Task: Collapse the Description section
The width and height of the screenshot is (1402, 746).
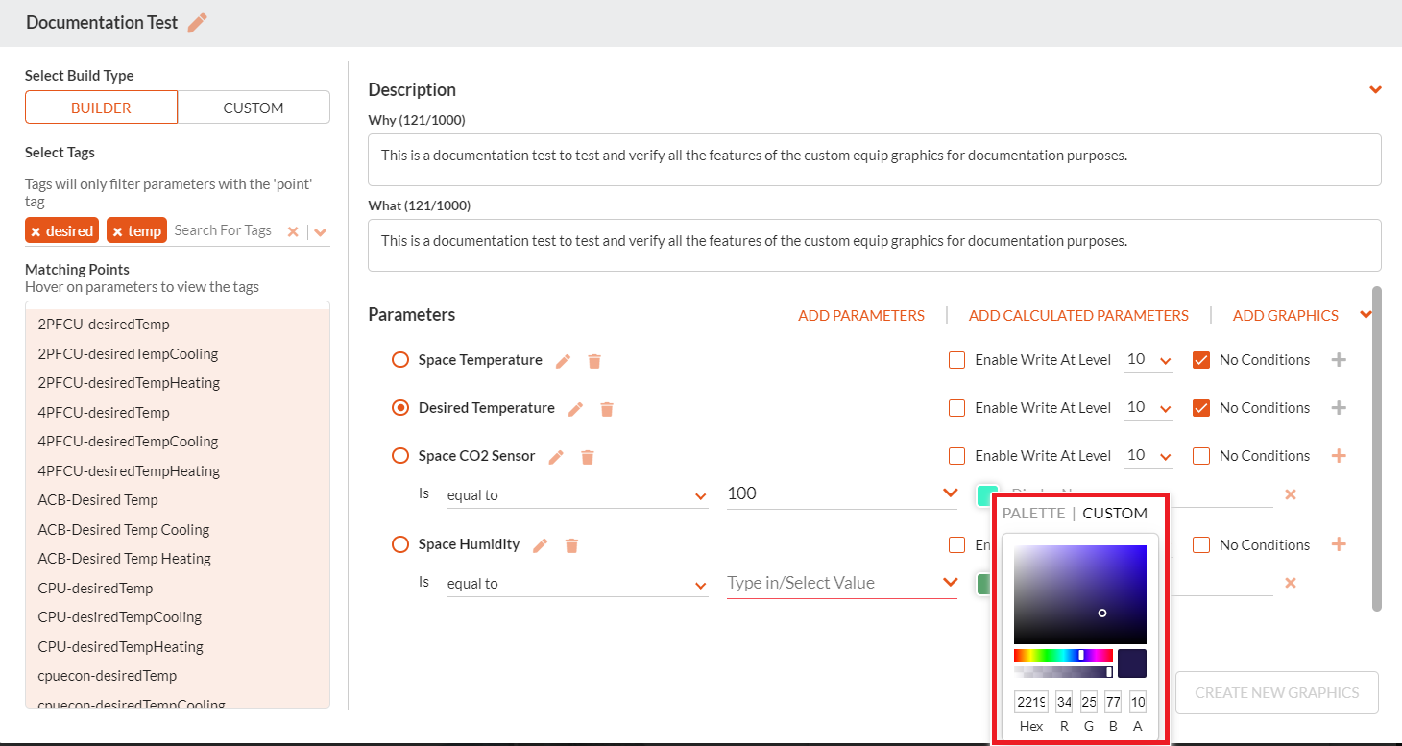Action: pyautogui.click(x=1375, y=89)
